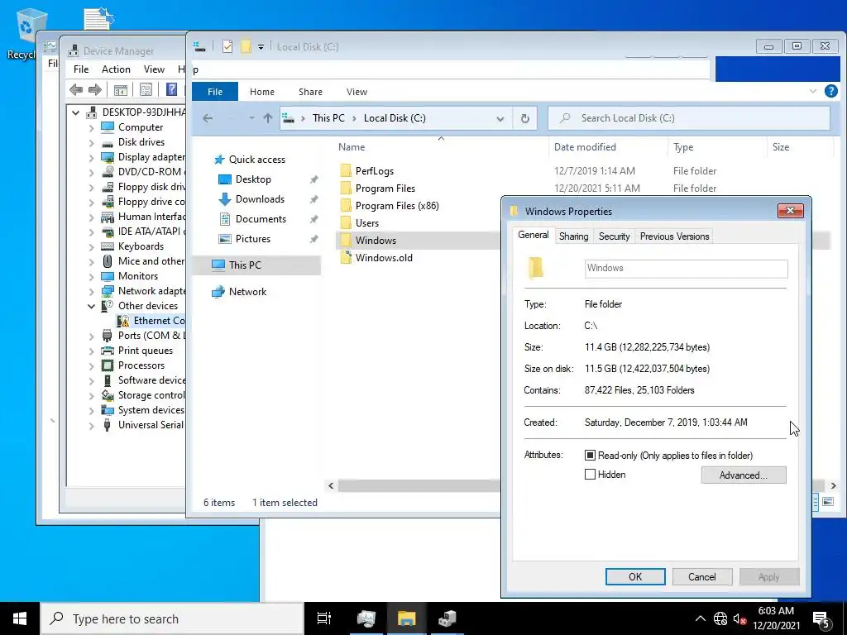The height and width of the screenshot is (635, 847).
Task: Click the Explorer back arrow
Action: (208, 118)
